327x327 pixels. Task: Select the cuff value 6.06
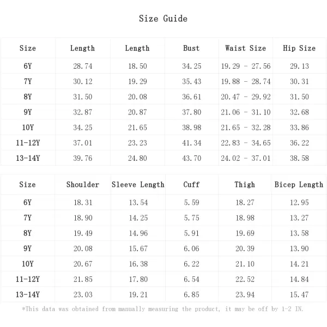[191, 249]
